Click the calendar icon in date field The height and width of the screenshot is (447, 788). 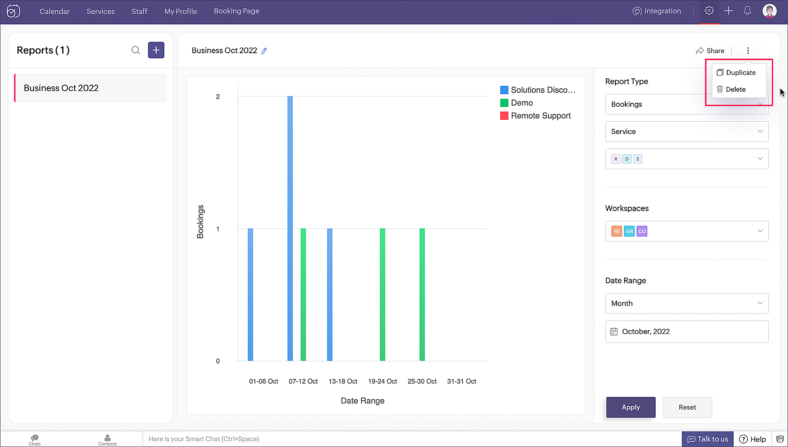614,332
